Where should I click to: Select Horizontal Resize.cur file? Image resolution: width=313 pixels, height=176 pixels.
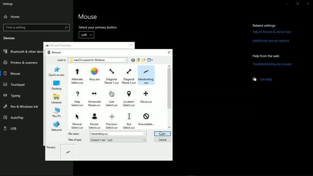click(94, 99)
